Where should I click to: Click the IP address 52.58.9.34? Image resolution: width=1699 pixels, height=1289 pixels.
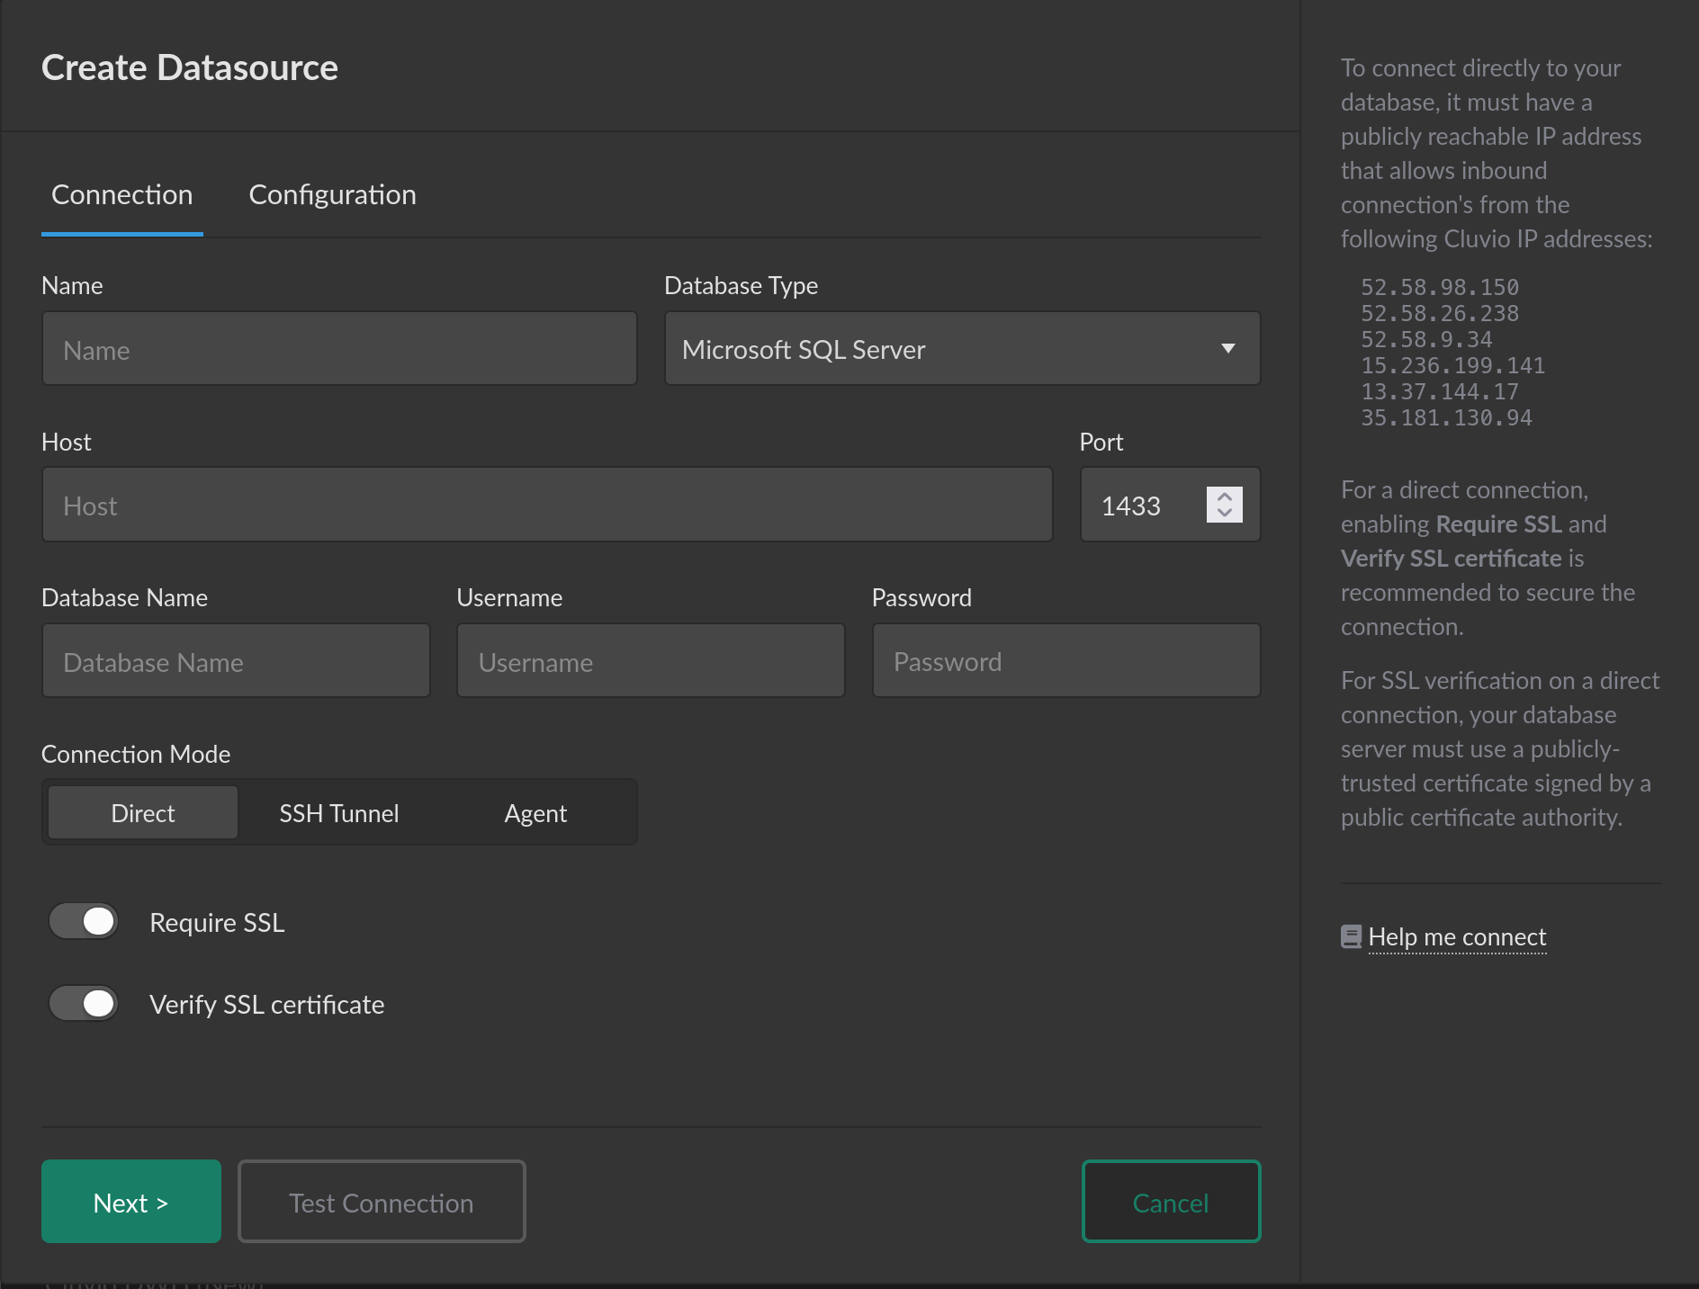(1426, 340)
